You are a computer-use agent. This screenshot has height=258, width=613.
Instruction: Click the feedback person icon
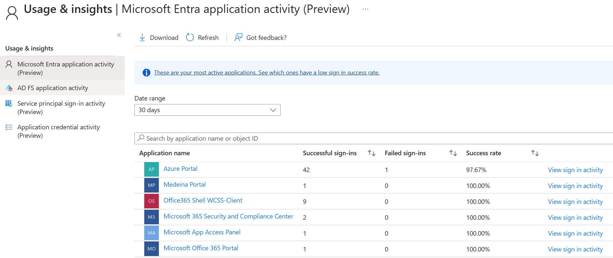[x=238, y=38]
